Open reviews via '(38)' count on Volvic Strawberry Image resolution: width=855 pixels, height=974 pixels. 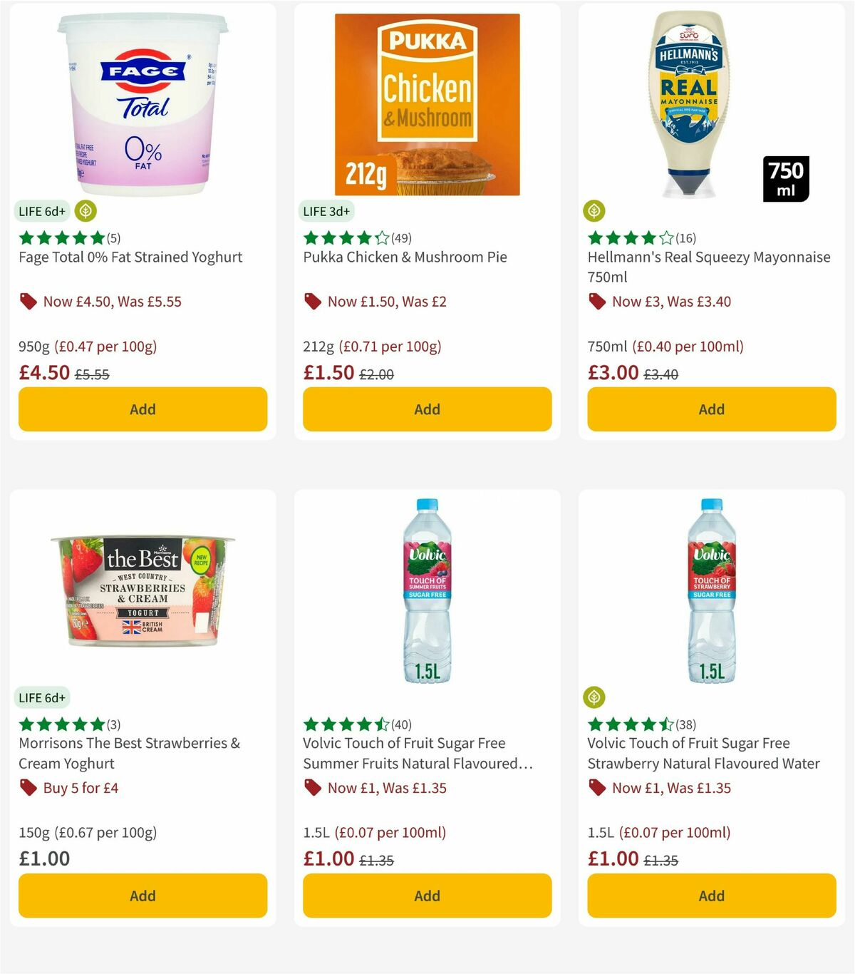pyautogui.click(x=685, y=724)
